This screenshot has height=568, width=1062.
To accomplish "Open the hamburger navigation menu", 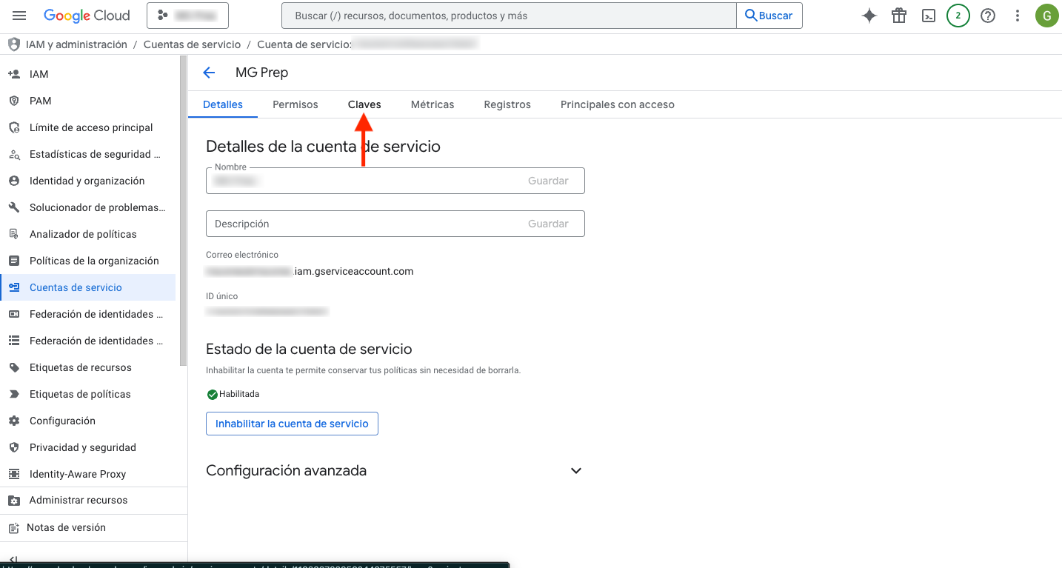I will tap(20, 16).
